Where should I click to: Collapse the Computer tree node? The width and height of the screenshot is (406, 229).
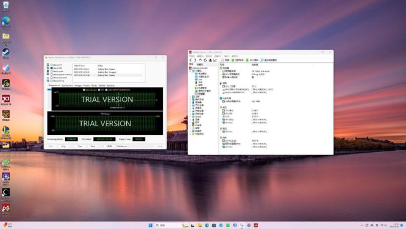coord(190,71)
